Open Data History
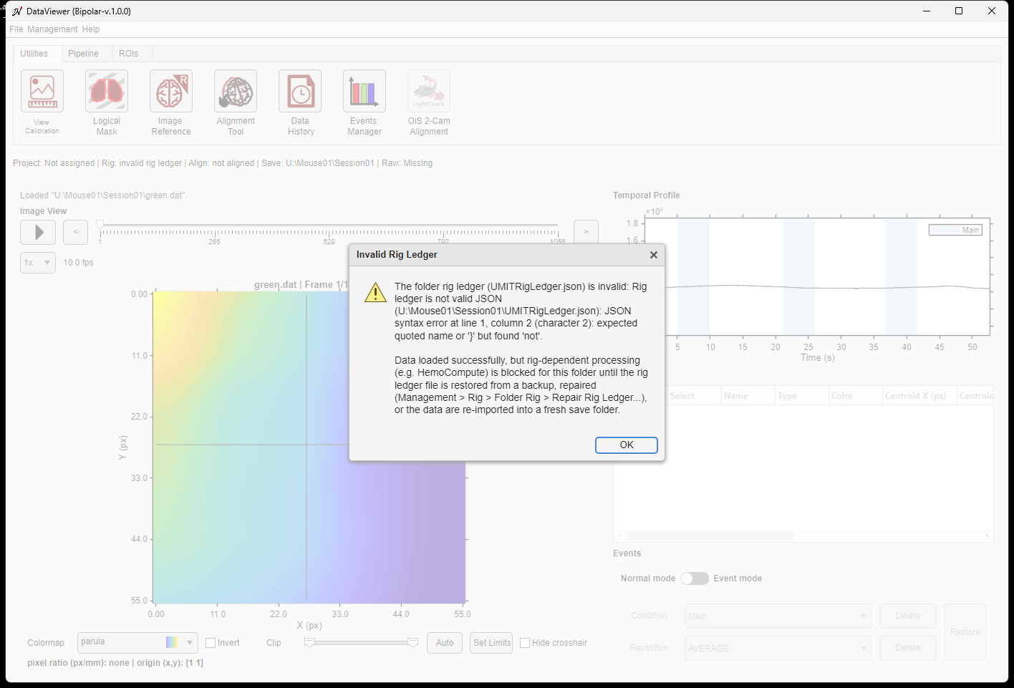1014x688 pixels. click(300, 91)
